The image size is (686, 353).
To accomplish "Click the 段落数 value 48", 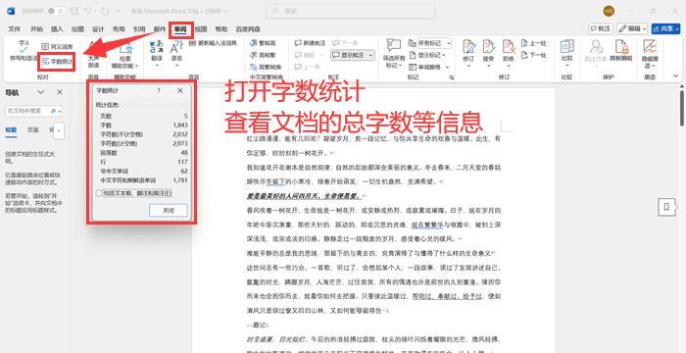I will (184, 153).
